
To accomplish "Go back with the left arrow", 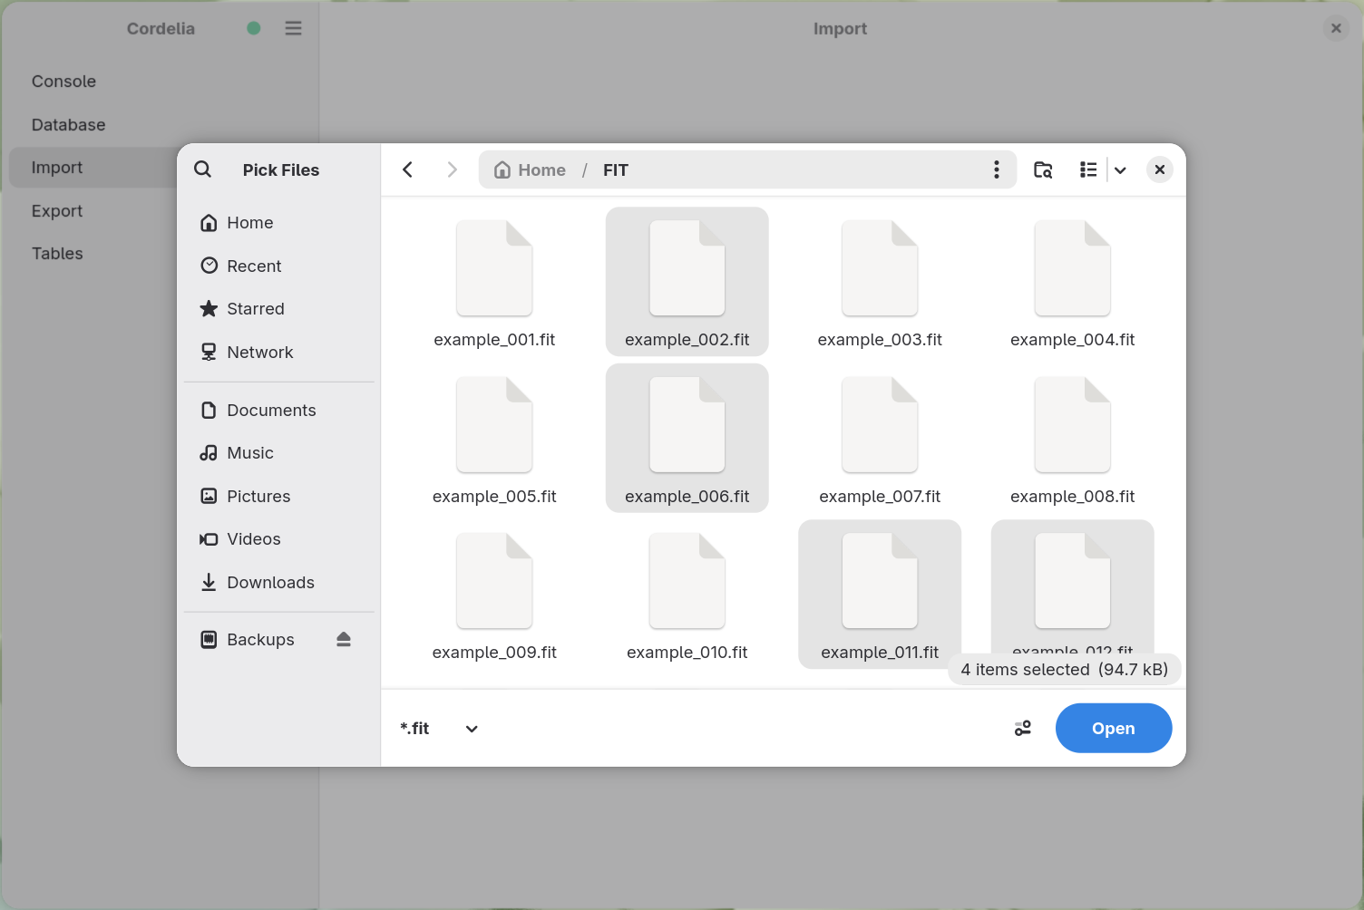I will click(408, 169).
